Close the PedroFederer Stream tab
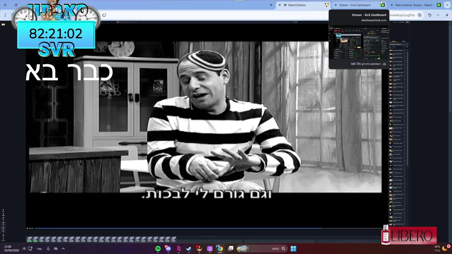This screenshot has height=254, width=452. click(391, 5)
